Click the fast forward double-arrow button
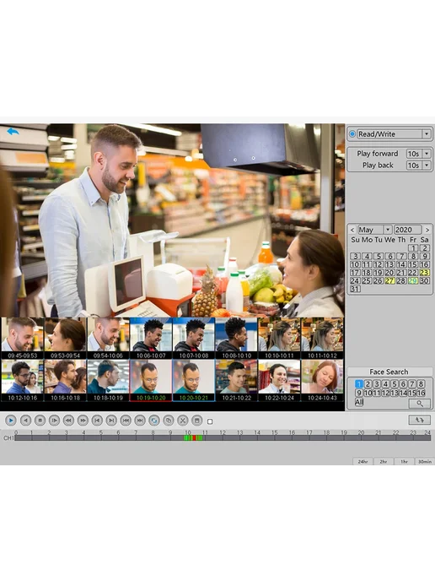 pyautogui.click(x=83, y=421)
